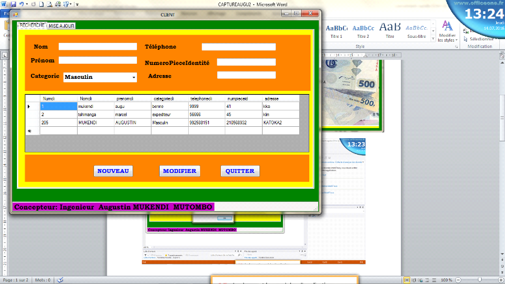Click the prenomcli column header
Screen dimensions: 505x284
pyautogui.click(x=133, y=98)
